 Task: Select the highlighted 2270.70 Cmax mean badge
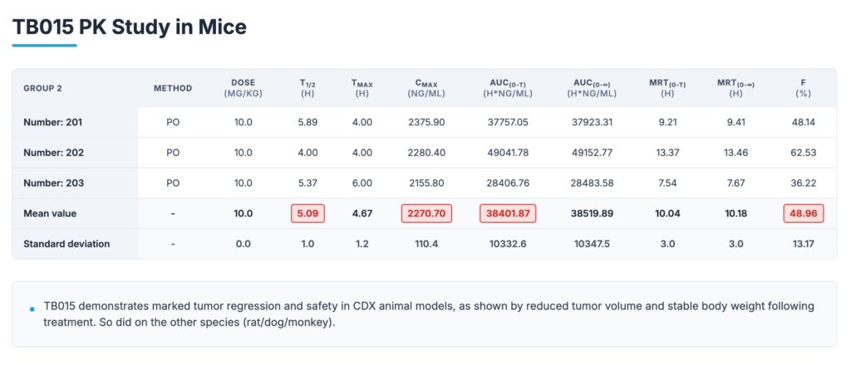coord(427,213)
